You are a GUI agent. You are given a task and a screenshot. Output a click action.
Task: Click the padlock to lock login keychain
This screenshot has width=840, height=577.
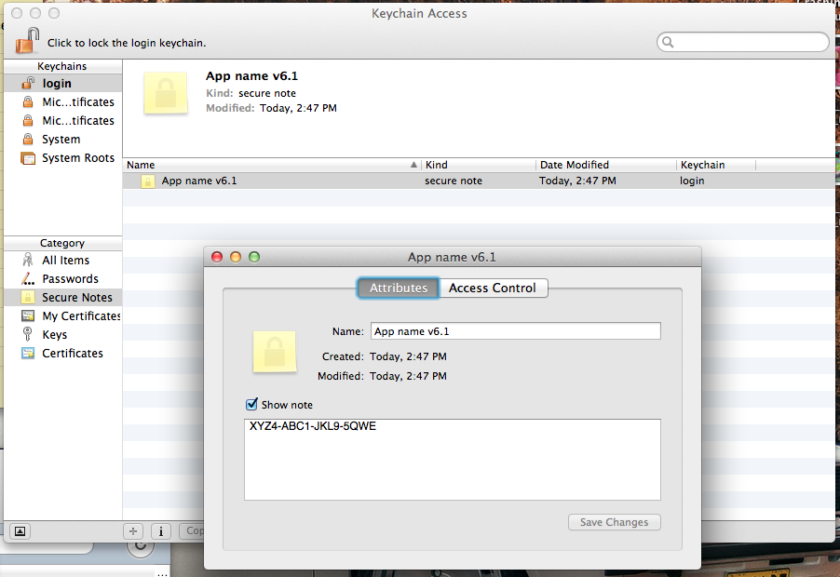click(x=27, y=41)
